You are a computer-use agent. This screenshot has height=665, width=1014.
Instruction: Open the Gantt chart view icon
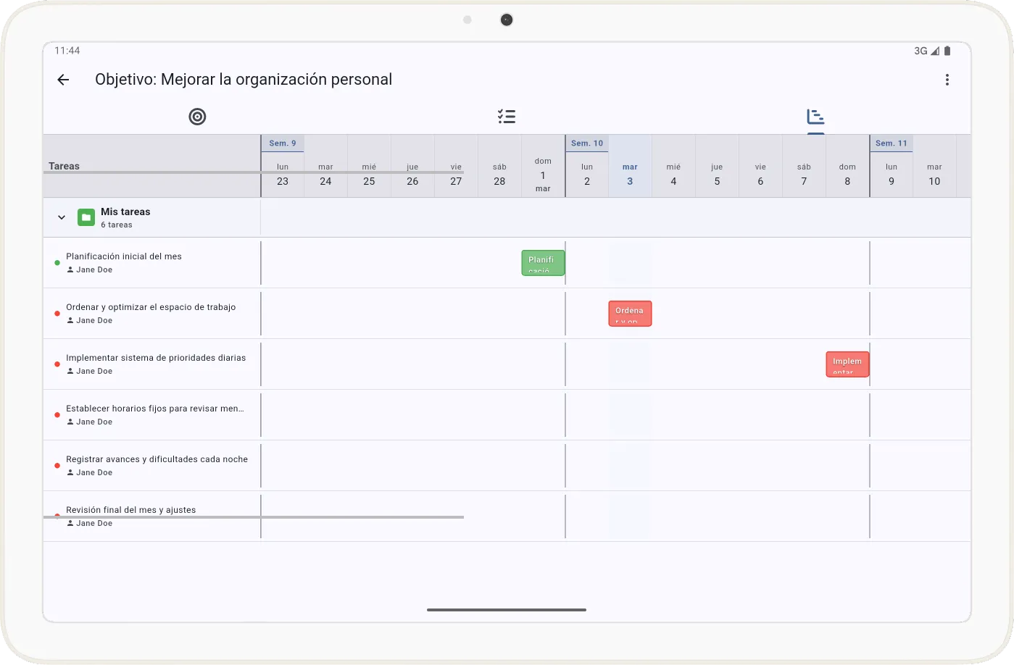click(815, 117)
